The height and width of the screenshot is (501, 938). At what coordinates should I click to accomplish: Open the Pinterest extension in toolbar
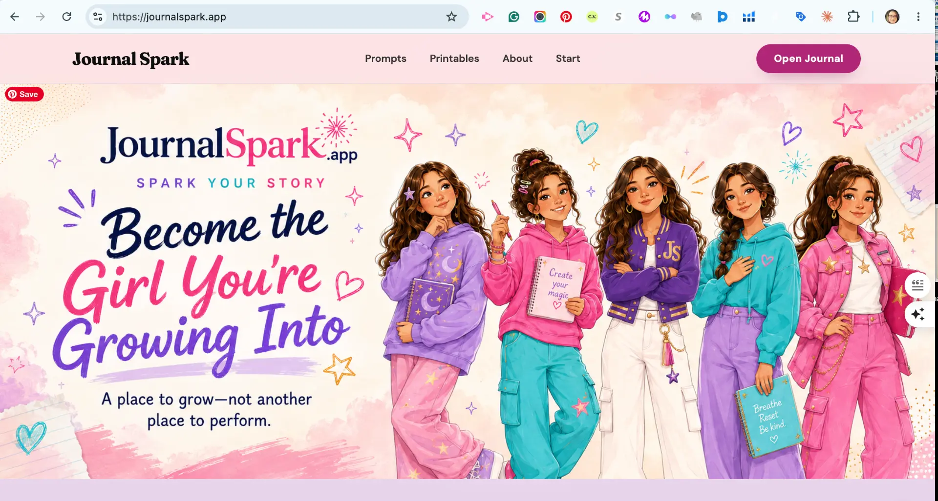[x=566, y=17]
